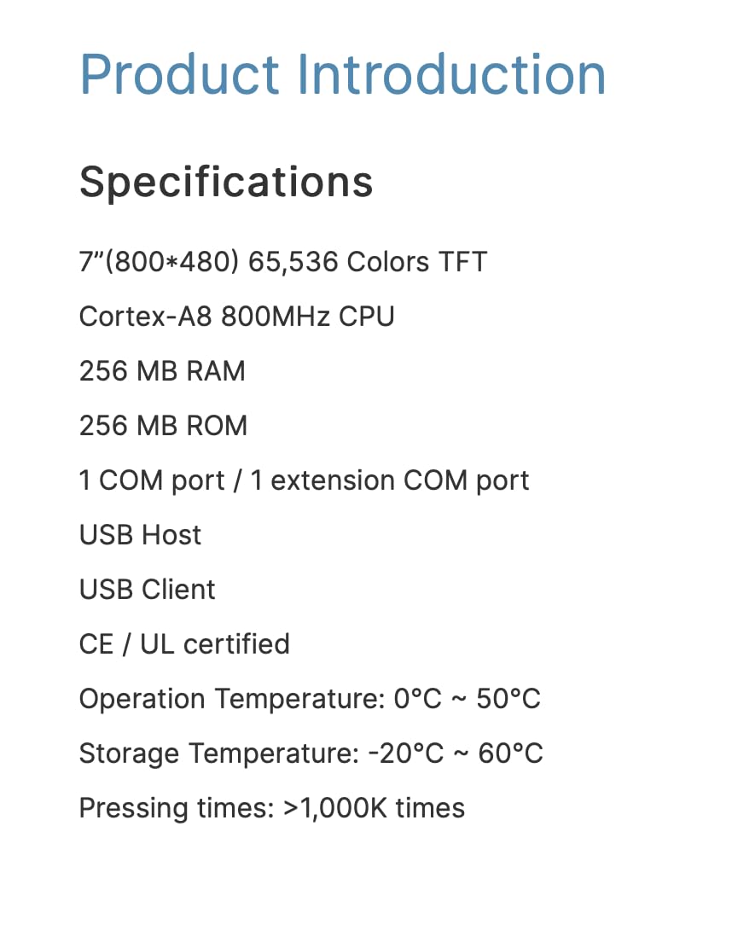Click the word Introduction in the title

(x=451, y=74)
